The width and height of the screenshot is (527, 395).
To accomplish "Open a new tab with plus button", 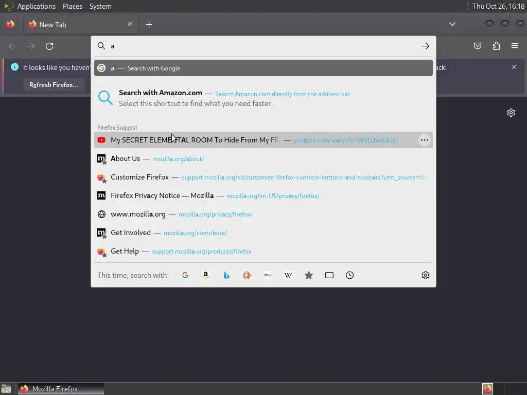I will (149, 25).
